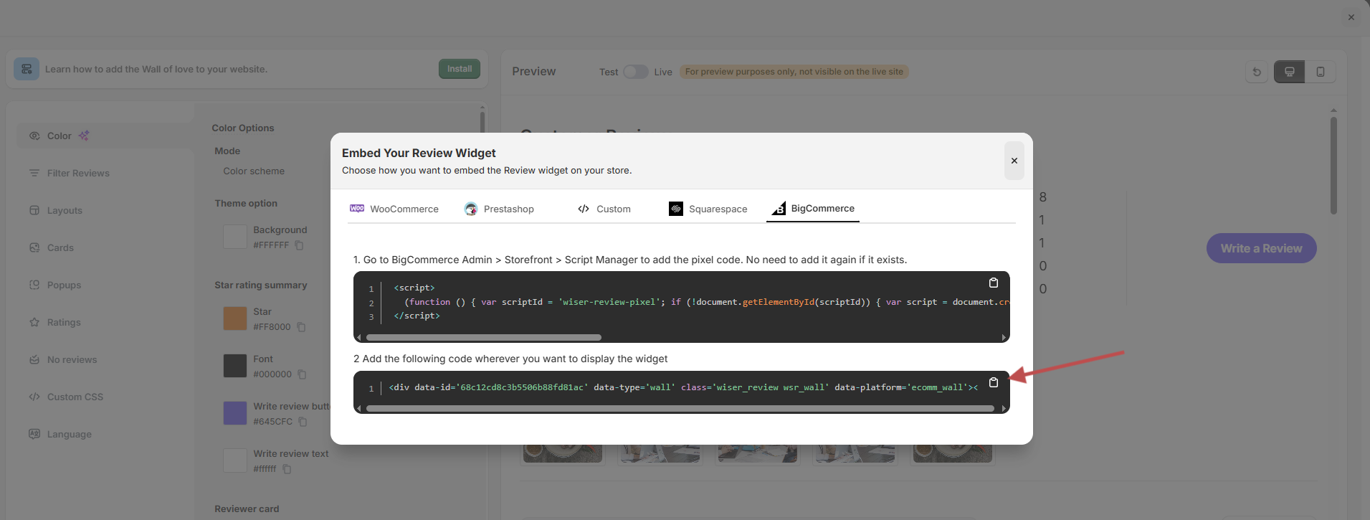Viewport: 1370px width, 520px height.
Task: Click the Write a Review button
Action: [x=1261, y=248]
